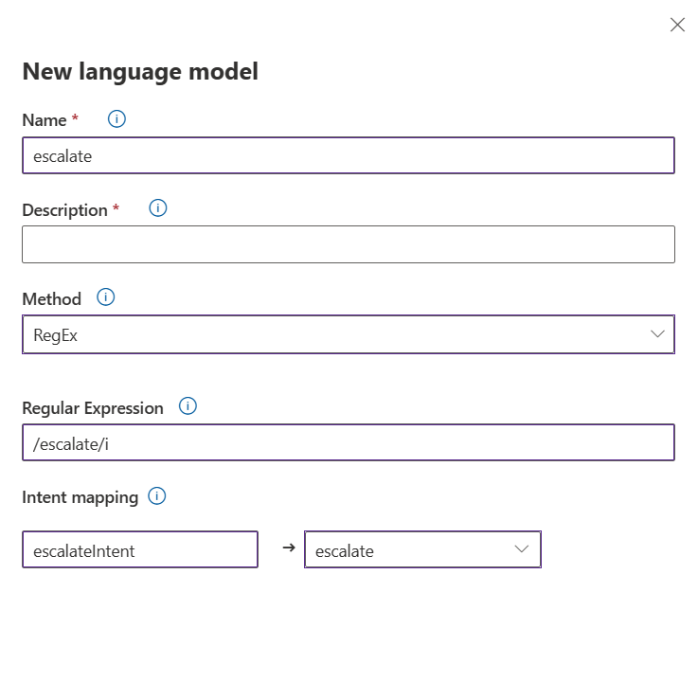Show info tooltip for Description field
Screen dimensions: 698x682
(x=158, y=208)
